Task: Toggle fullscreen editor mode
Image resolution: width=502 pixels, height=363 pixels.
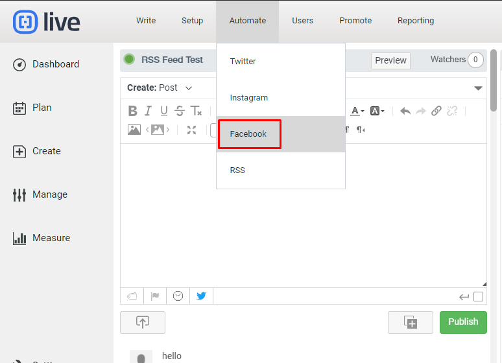Action: (192, 130)
